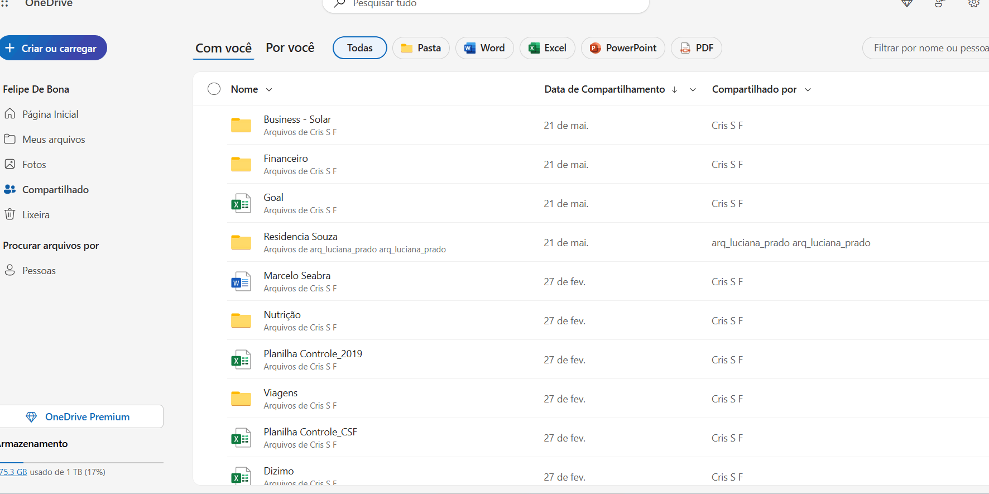Click the Criar ou carregar button
This screenshot has width=989, height=494.
point(53,48)
